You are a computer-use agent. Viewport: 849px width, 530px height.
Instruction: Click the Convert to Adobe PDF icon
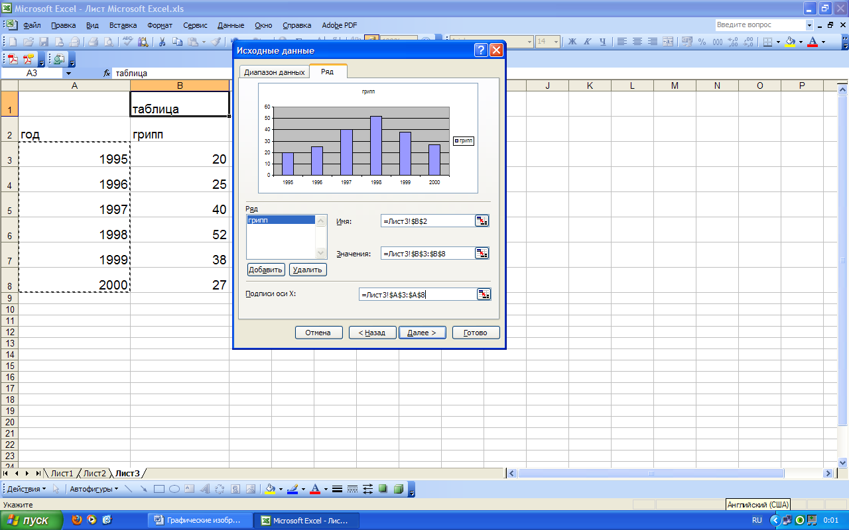click(x=13, y=59)
